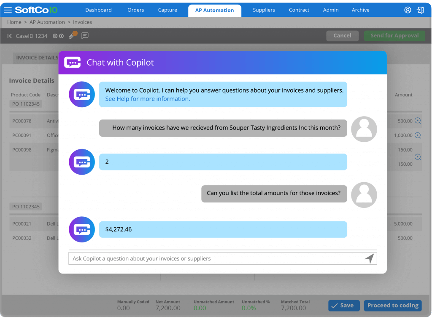Select product code PC00098 row

pos(22,150)
